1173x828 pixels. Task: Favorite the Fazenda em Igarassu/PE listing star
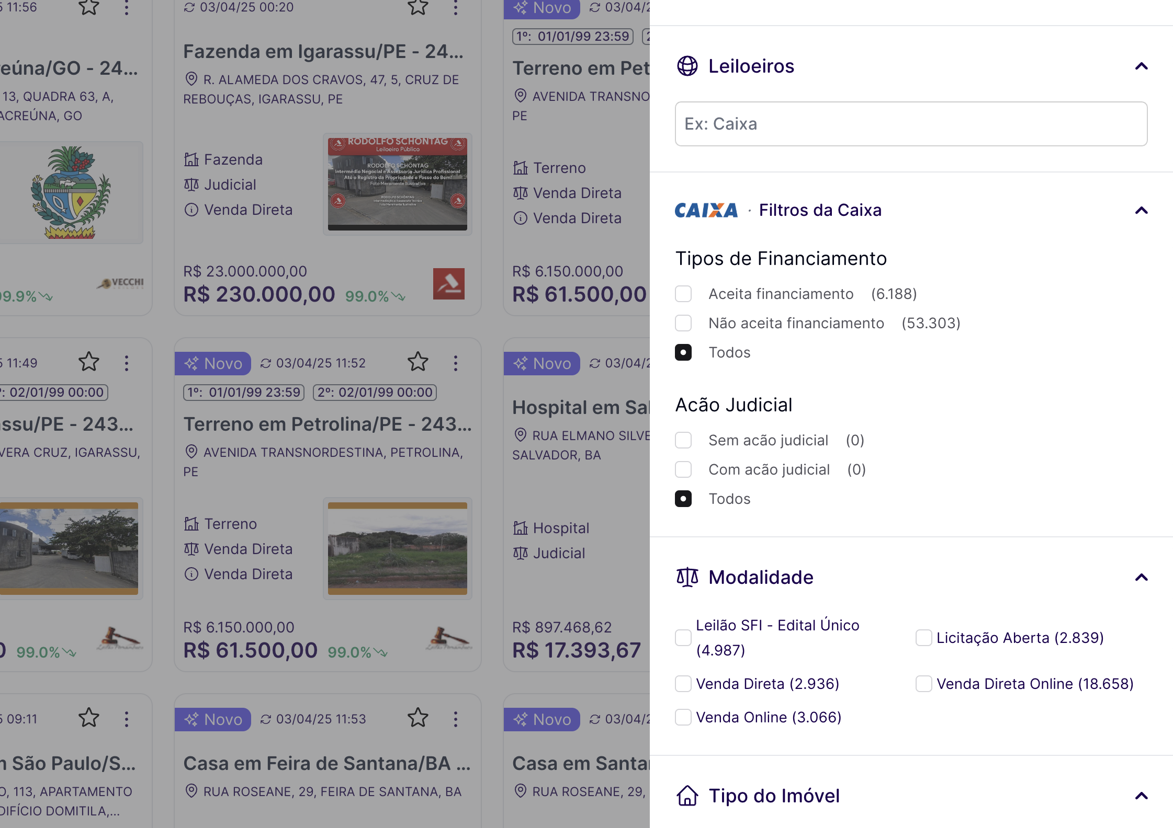(x=418, y=7)
